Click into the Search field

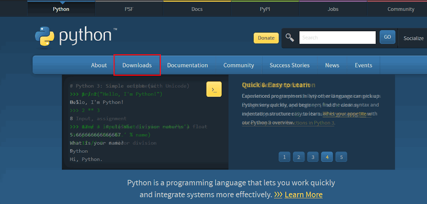pyautogui.click(x=337, y=37)
